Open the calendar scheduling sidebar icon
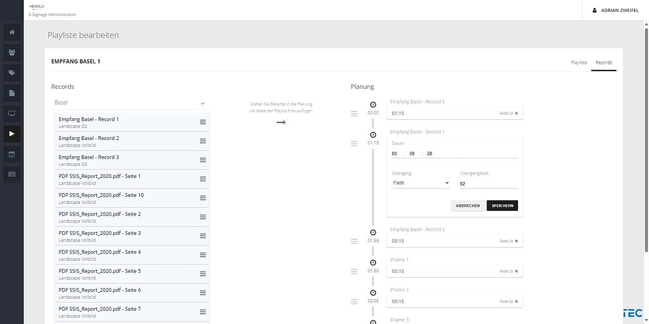This screenshot has height=324, width=649. pyautogui.click(x=12, y=154)
